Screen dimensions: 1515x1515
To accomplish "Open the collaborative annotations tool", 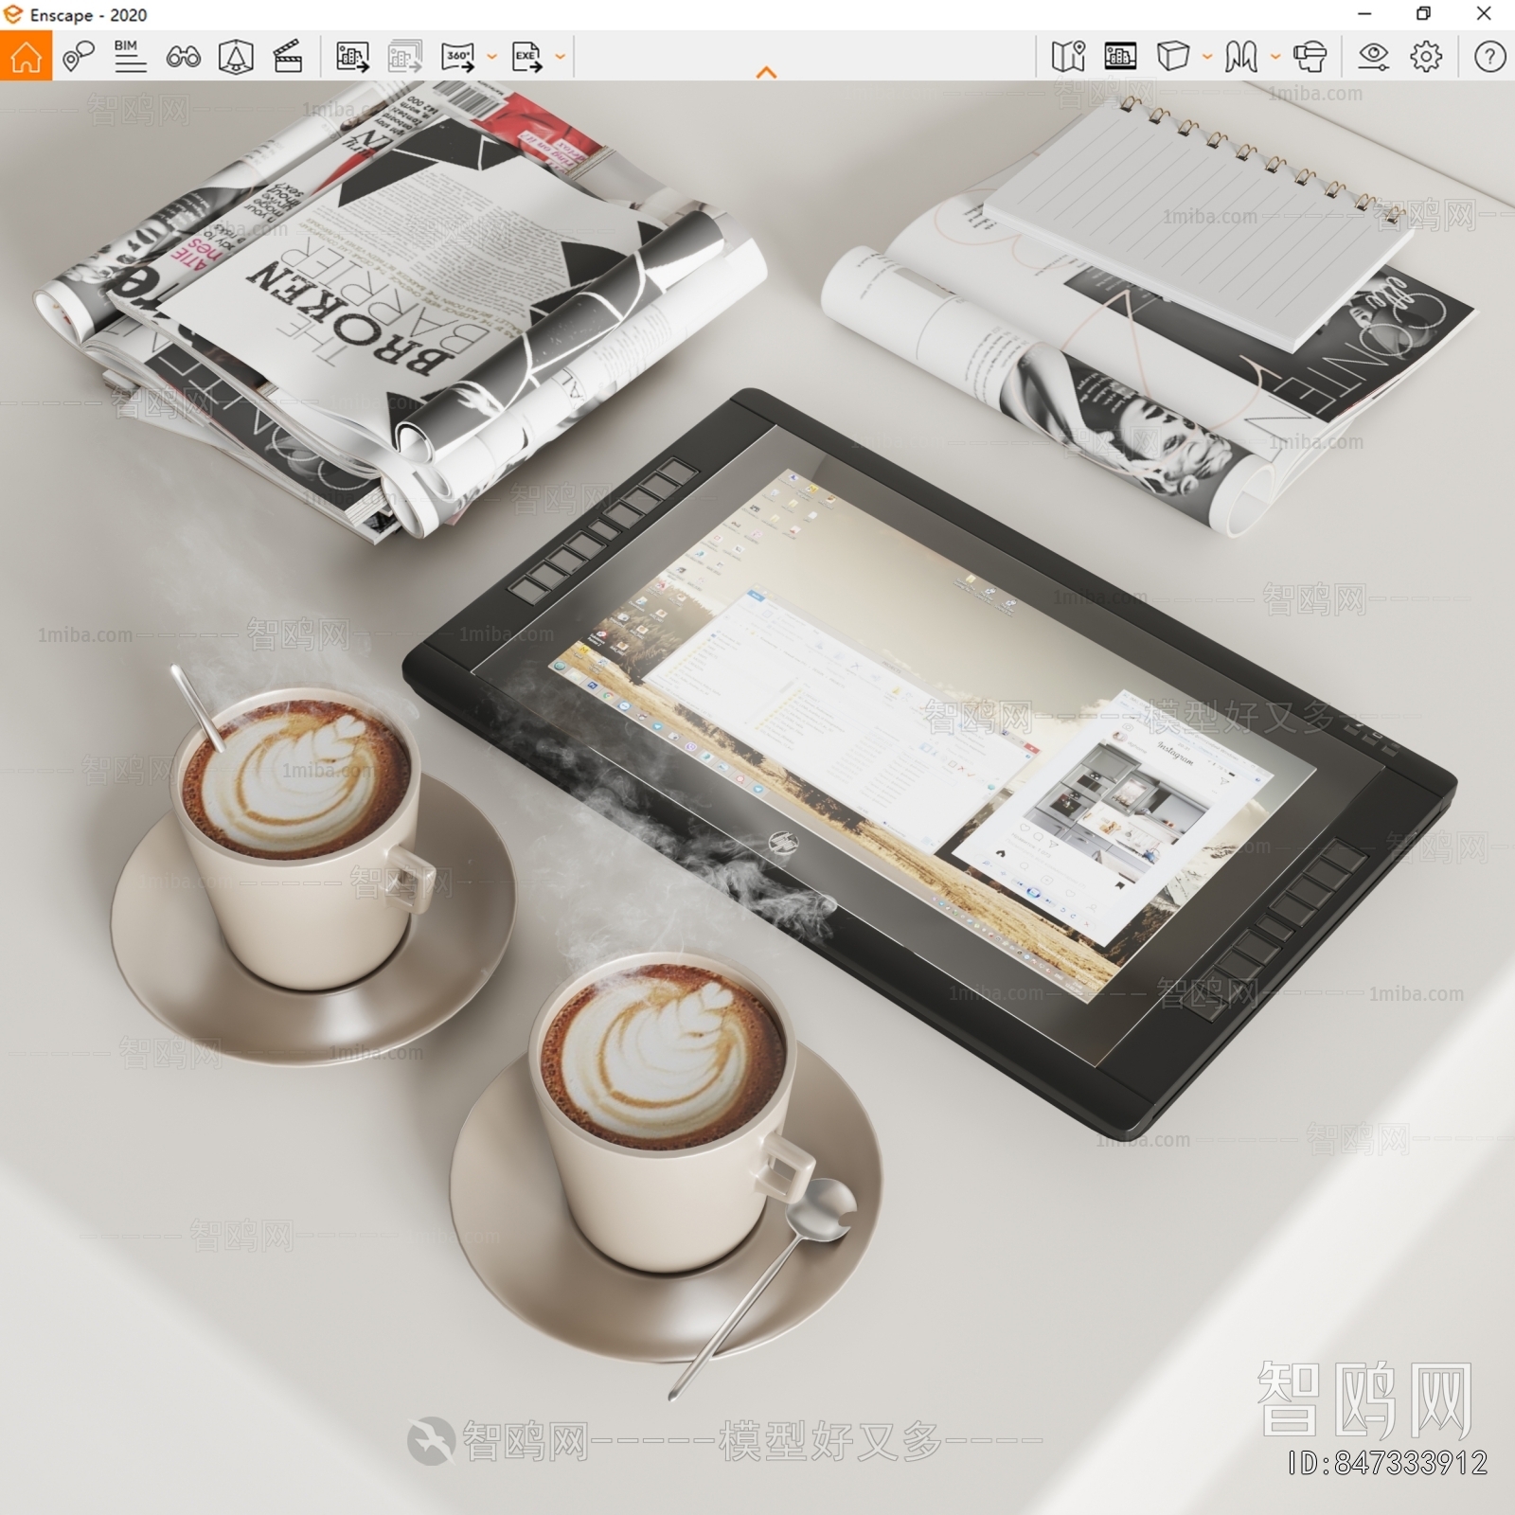I will pyautogui.click(x=79, y=57).
